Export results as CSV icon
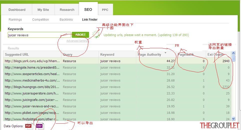 (x=40, y=126)
